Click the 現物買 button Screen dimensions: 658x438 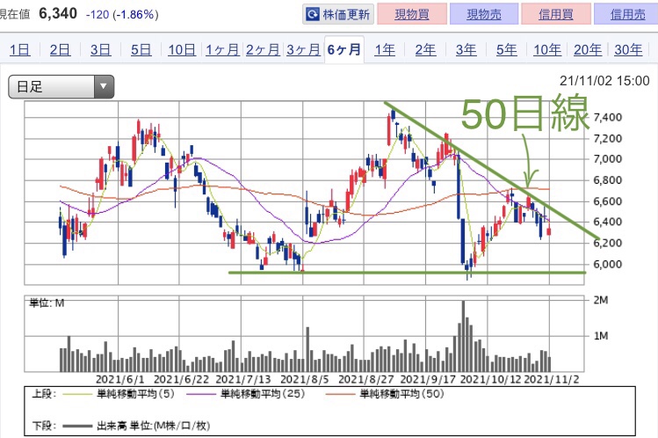tap(412, 15)
